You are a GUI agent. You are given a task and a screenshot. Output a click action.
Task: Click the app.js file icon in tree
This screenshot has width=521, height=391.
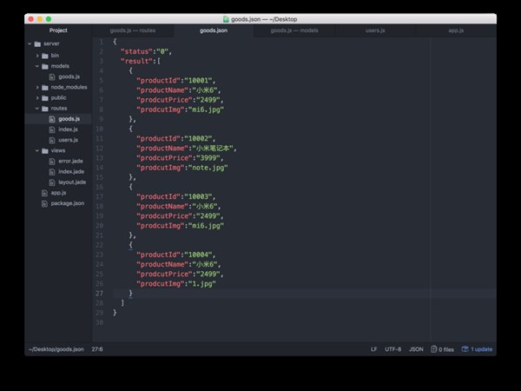coord(43,193)
